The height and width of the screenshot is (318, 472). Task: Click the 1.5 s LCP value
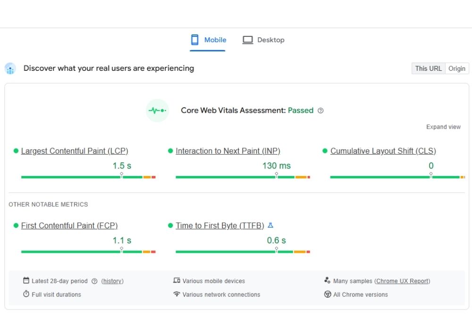pyautogui.click(x=122, y=166)
